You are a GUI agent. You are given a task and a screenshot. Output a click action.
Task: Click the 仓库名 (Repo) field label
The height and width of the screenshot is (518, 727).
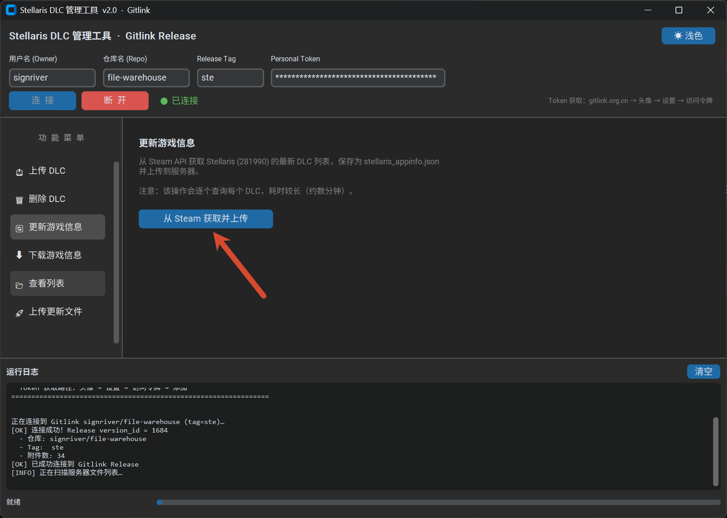click(125, 59)
